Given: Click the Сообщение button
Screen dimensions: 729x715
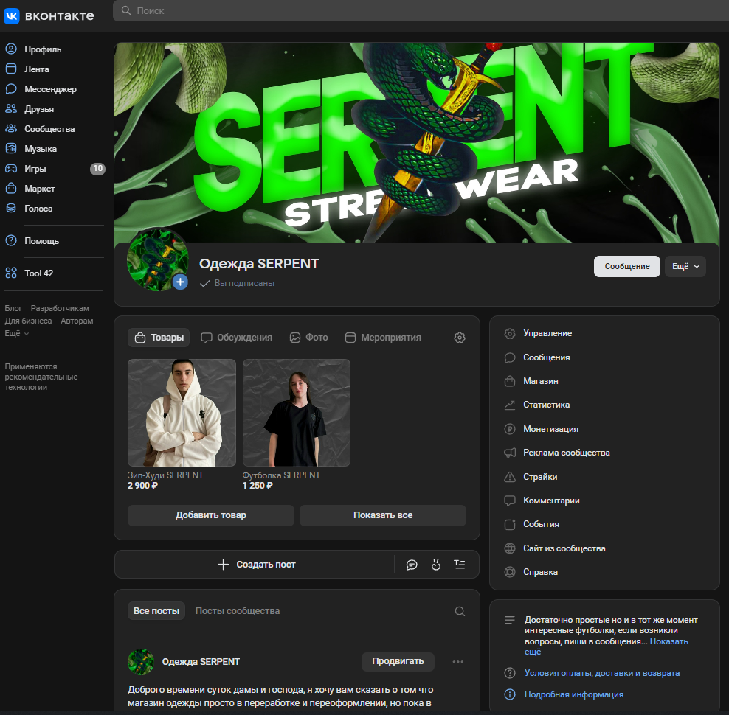Looking at the screenshot, I should 626,266.
